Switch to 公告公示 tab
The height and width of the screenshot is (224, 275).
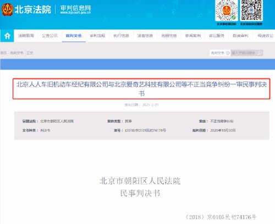(x=50, y=36)
